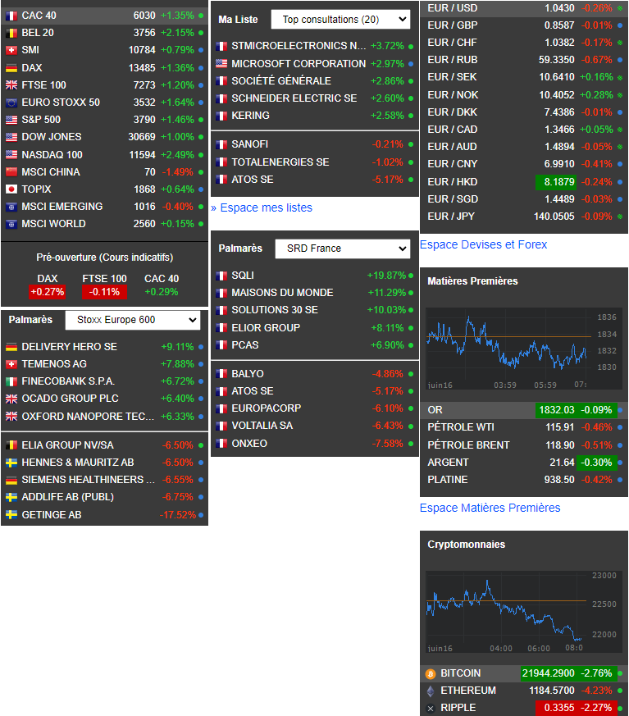Viewport: 629px width, 716px height.
Task: Click the green status dot beside SQLI
Action: coord(411,276)
